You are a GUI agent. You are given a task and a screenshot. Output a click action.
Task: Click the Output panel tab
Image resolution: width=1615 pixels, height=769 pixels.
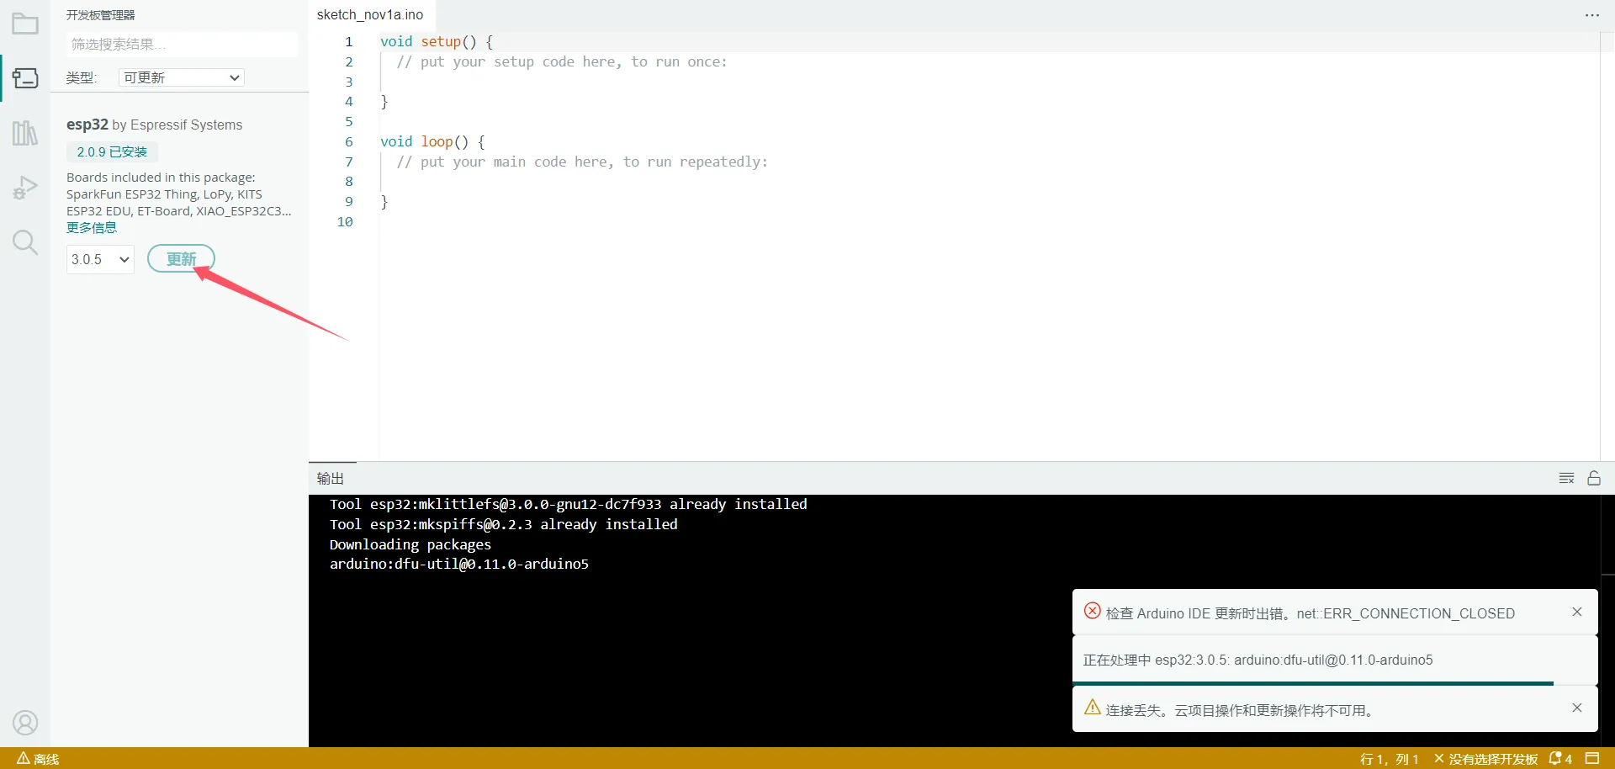click(x=331, y=478)
